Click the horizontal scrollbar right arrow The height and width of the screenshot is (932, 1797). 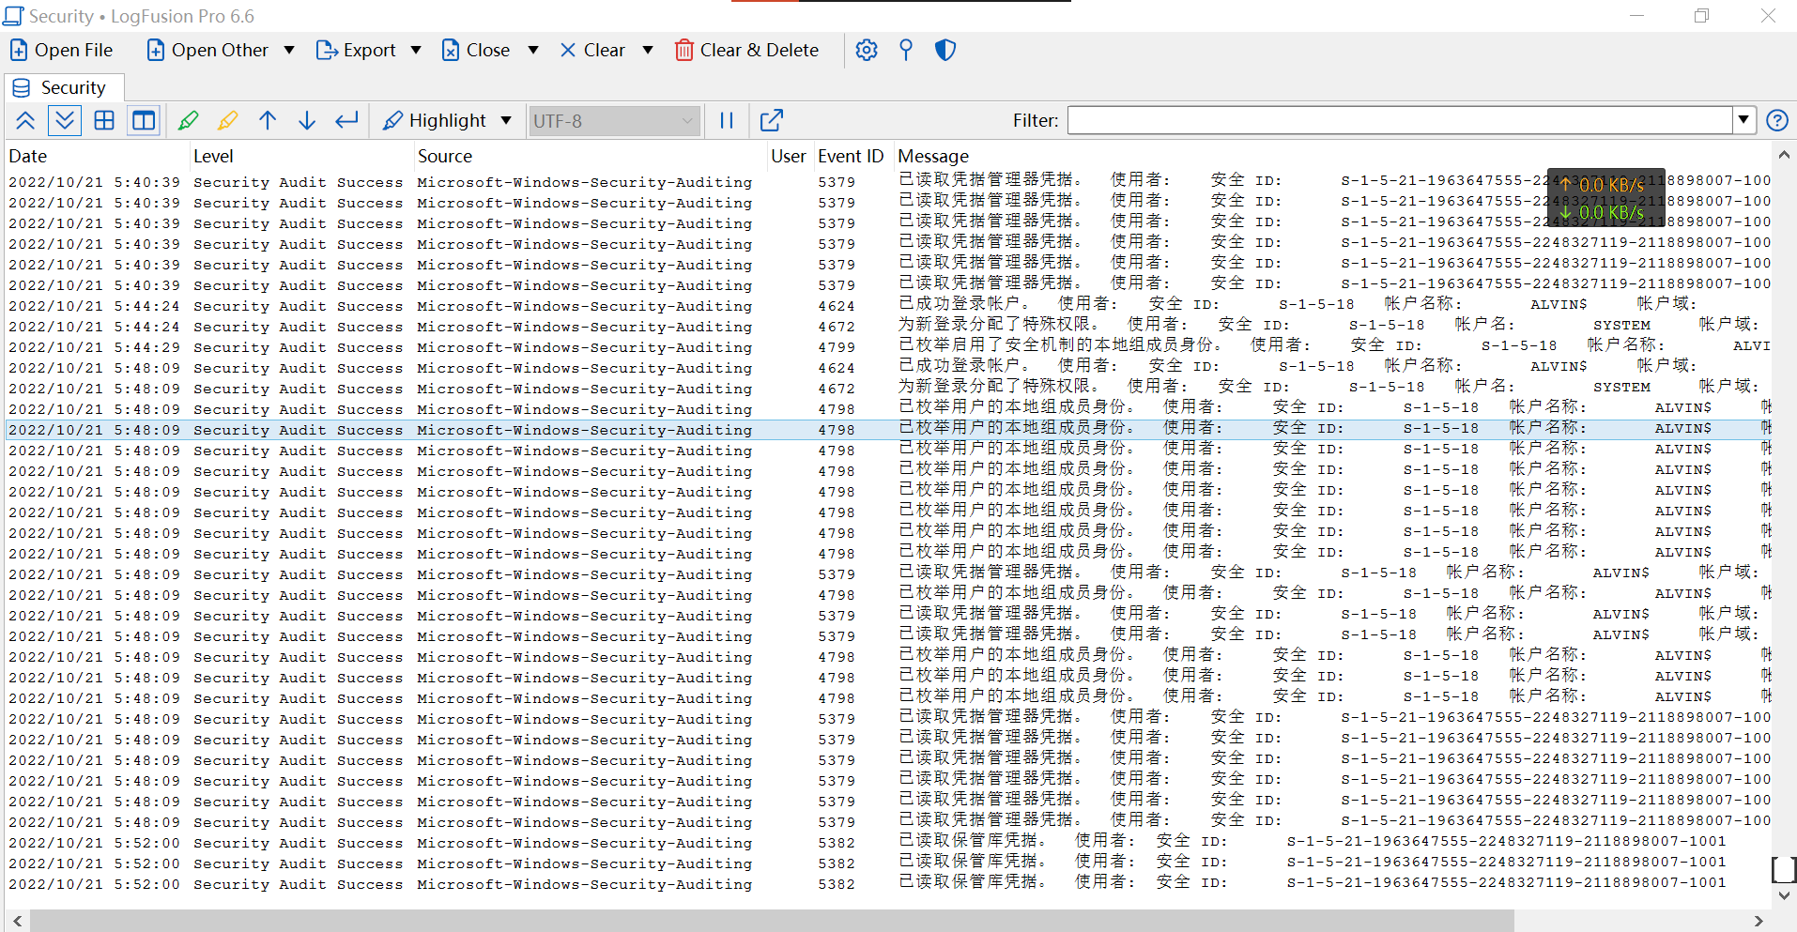click(1759, 921)
